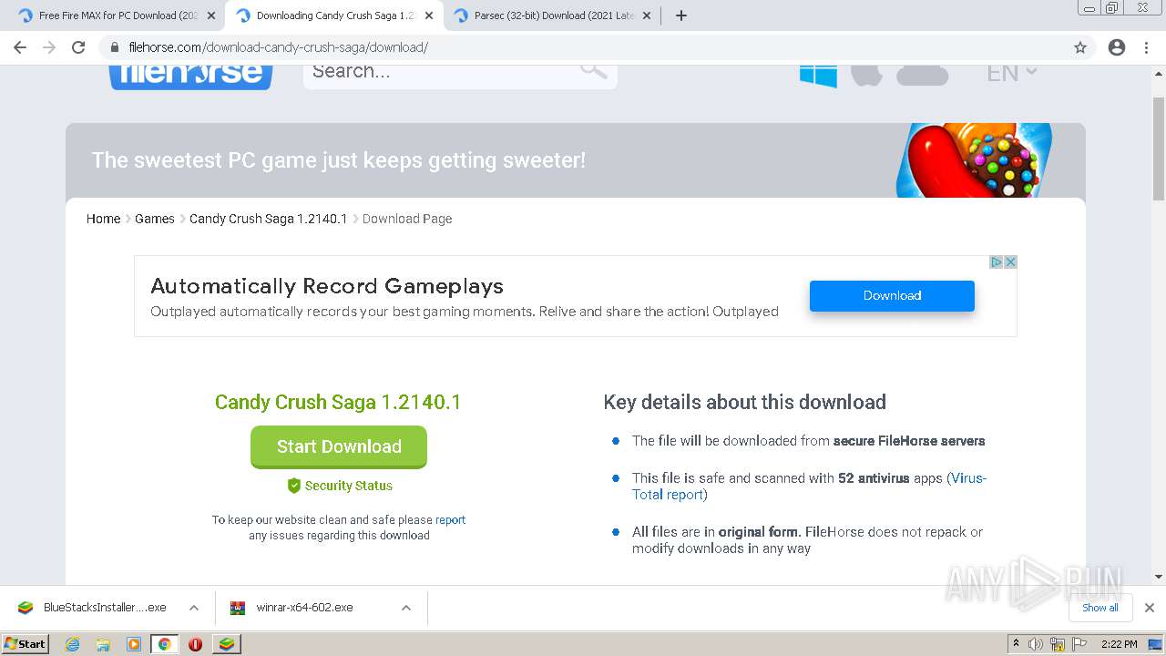The width and height of the screenshot is (1166, 656).
Task: Open the Security Status link
Action: pos(349,486)
